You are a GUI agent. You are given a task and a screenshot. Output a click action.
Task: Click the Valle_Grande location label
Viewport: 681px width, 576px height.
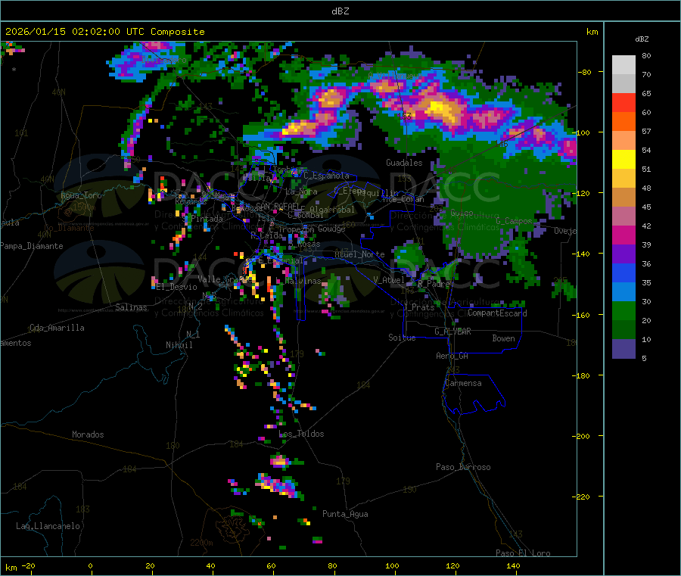(225, 279)
